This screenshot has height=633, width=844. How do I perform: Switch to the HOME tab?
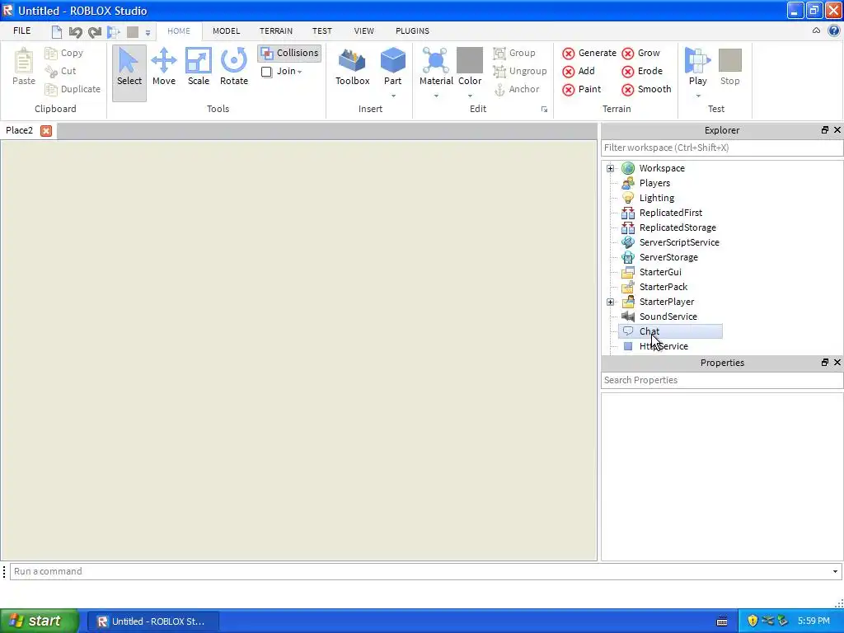(x=179, y=30)
